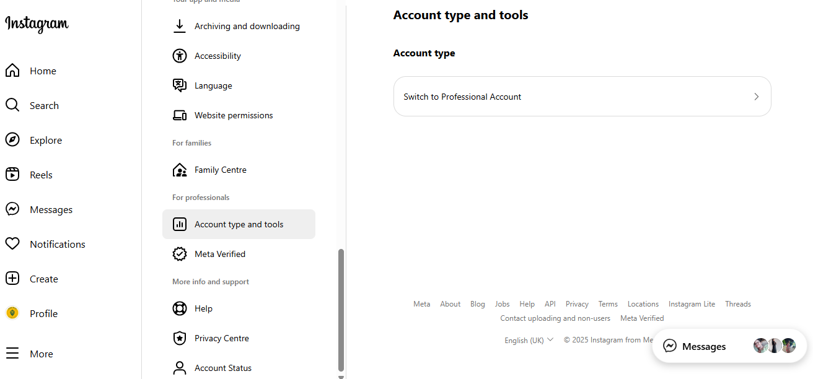Open the English (UK) language dropdown
Screen dimensions: 813x379
529,340
